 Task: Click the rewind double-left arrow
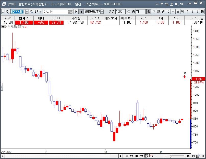131,156
